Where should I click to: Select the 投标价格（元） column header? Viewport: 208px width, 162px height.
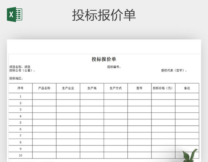(163, 88)
